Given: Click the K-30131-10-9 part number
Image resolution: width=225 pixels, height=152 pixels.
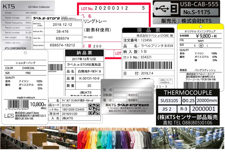Looking at the screenshot, I should click(x=89, y=78).
